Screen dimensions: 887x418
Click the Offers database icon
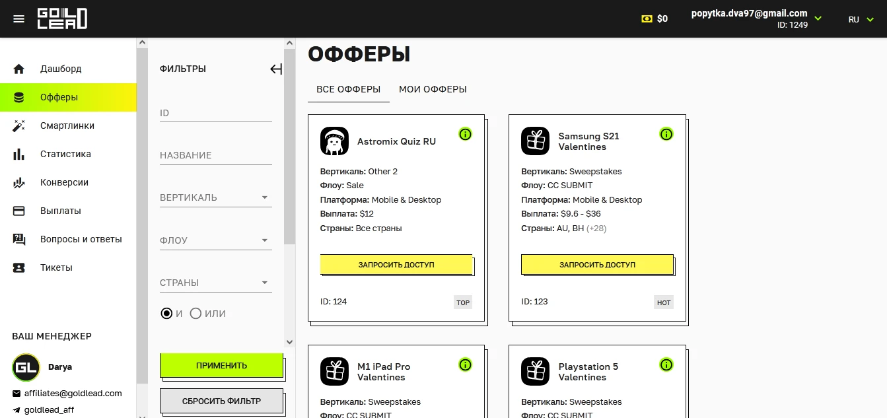[x=18, y=97]
